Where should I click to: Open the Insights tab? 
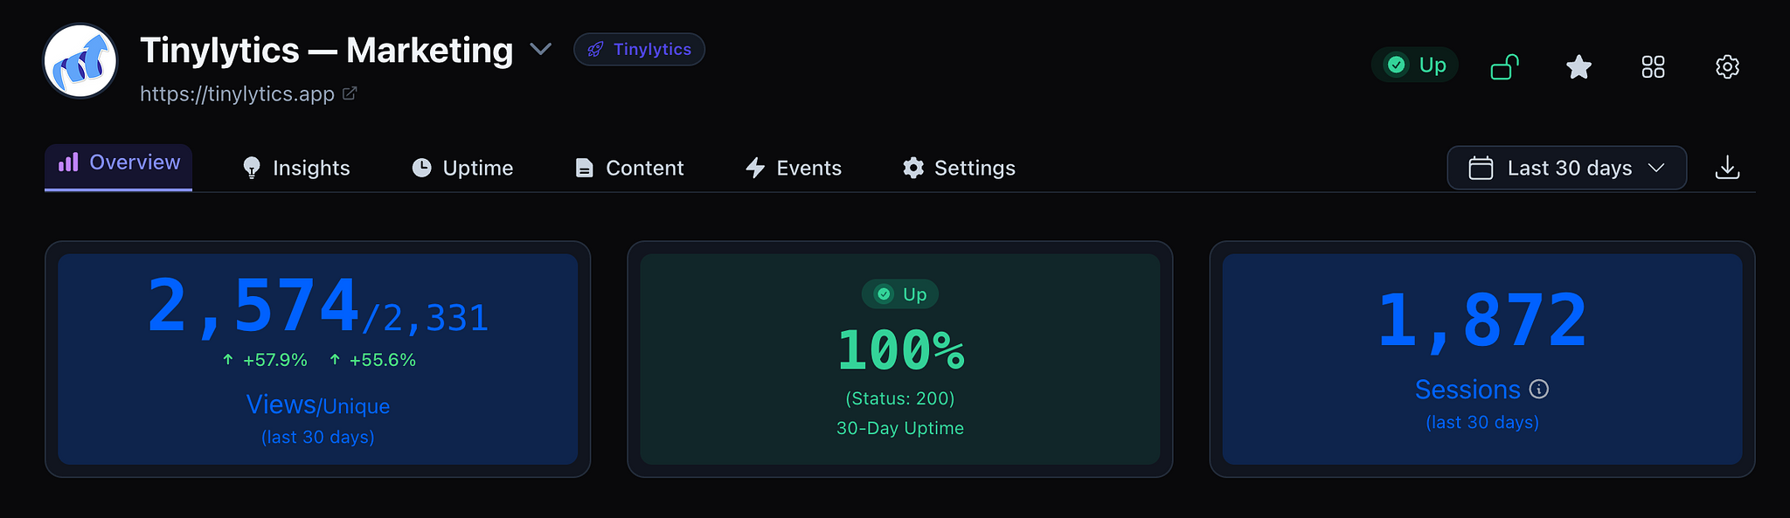point(295,168)
